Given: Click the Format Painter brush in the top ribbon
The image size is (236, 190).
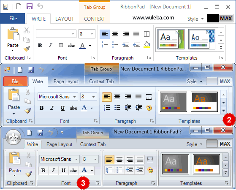Looking at the screenshot, I should pos(27,49).
